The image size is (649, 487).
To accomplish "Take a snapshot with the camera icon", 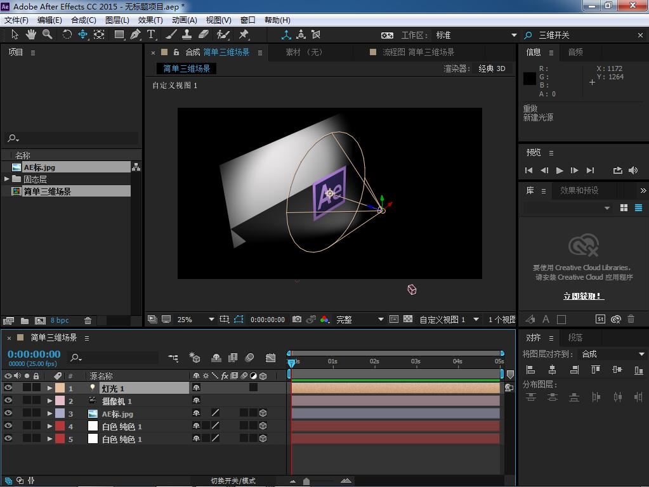I will (x=297, y=320).
